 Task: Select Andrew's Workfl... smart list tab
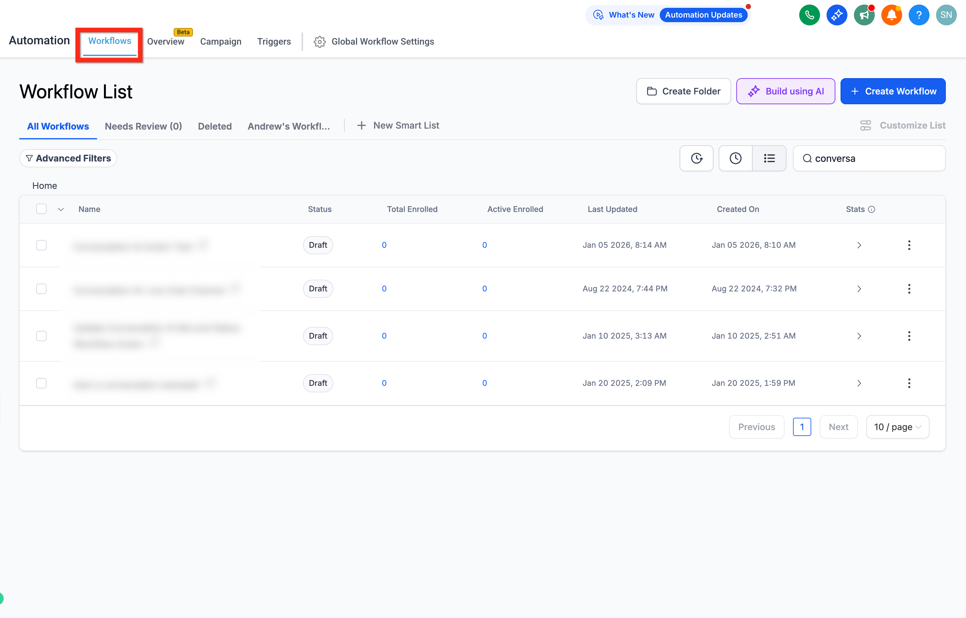pos(289,126)
